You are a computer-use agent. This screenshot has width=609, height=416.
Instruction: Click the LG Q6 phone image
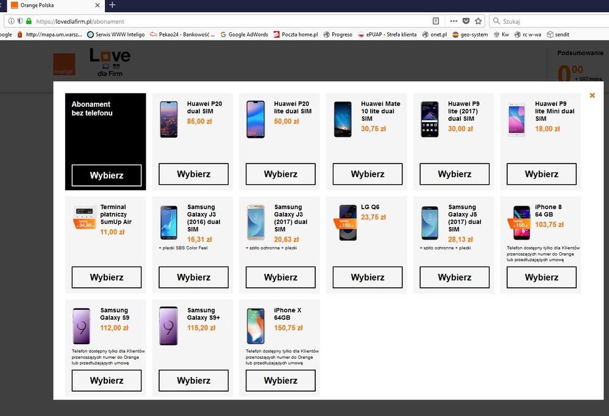tap(346, 223)
